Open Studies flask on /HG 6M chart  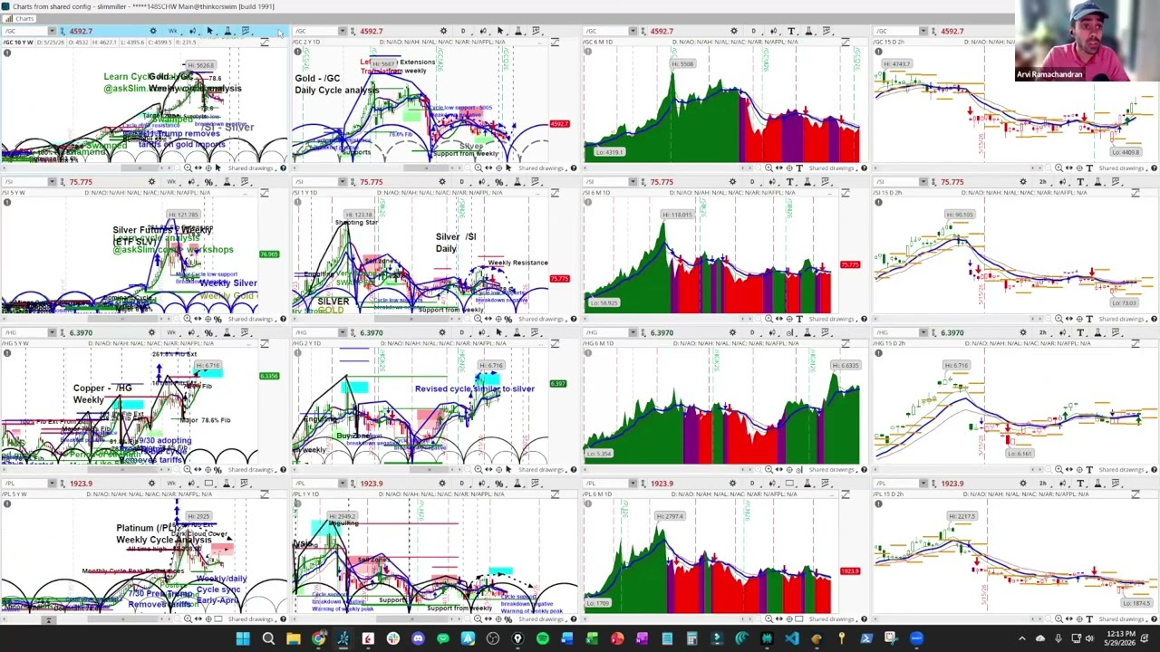pyautogui.click(x=807, y=332)
